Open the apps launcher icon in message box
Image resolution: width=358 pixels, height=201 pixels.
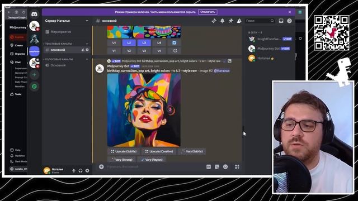click(x=237, y=167)
